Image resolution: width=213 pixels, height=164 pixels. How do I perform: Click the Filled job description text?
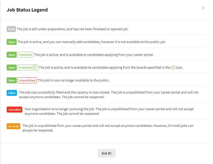109,95
